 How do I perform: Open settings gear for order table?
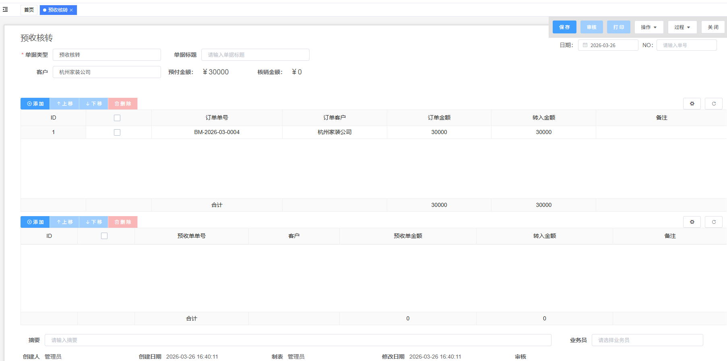[x=692, y=104]
